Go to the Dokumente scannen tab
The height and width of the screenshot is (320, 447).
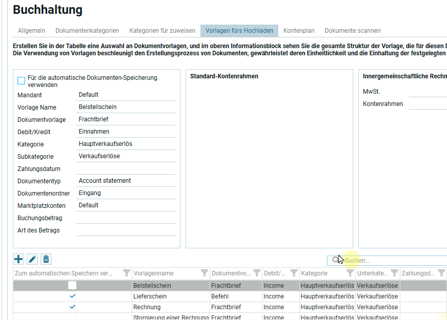[352, 31]
